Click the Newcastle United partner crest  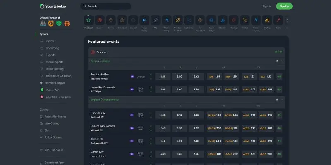coord(43,24)
